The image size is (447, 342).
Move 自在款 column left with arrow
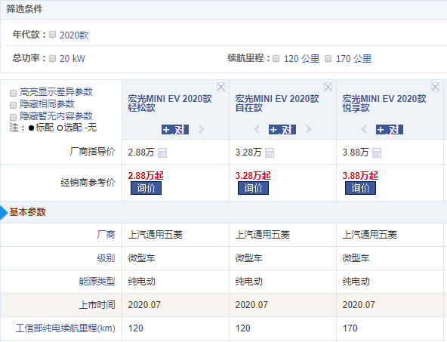(257, 129)
